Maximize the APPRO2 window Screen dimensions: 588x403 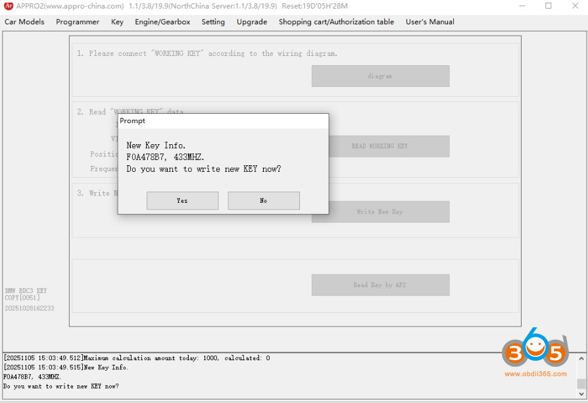pos(549,6)
